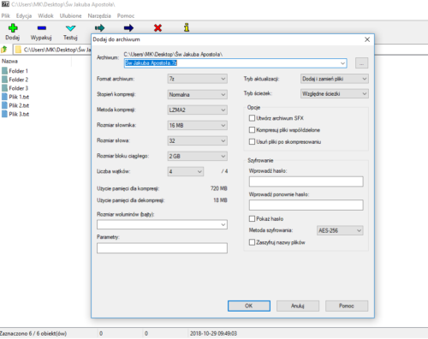Viewport: 428px width, 339px height.
Task: Click the Parametry text field
Action: (162, 248)
